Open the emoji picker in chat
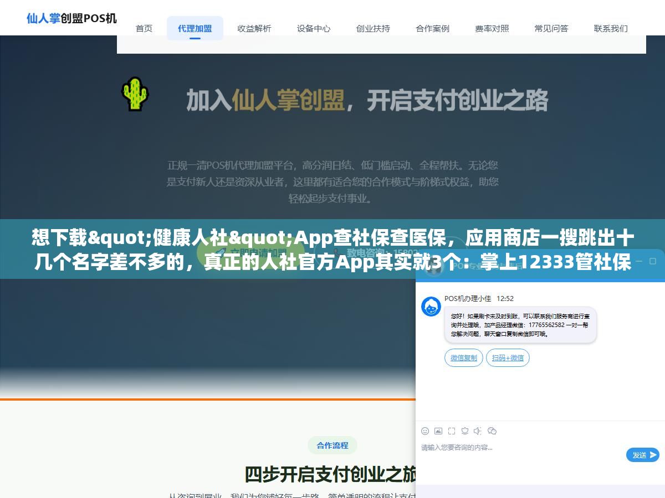The height and width of the screenshot is (498, 665). pyautogui.click(x=425, y=431)
